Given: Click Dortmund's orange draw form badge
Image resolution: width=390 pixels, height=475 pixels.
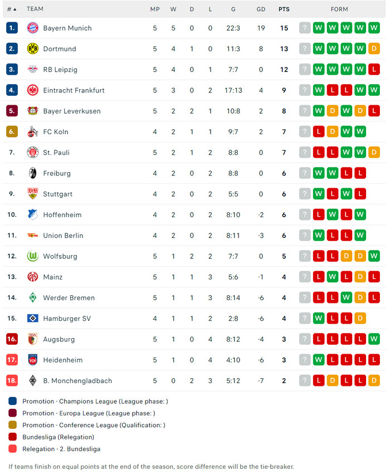Looking at the screenshot, I should click(374, 48).
